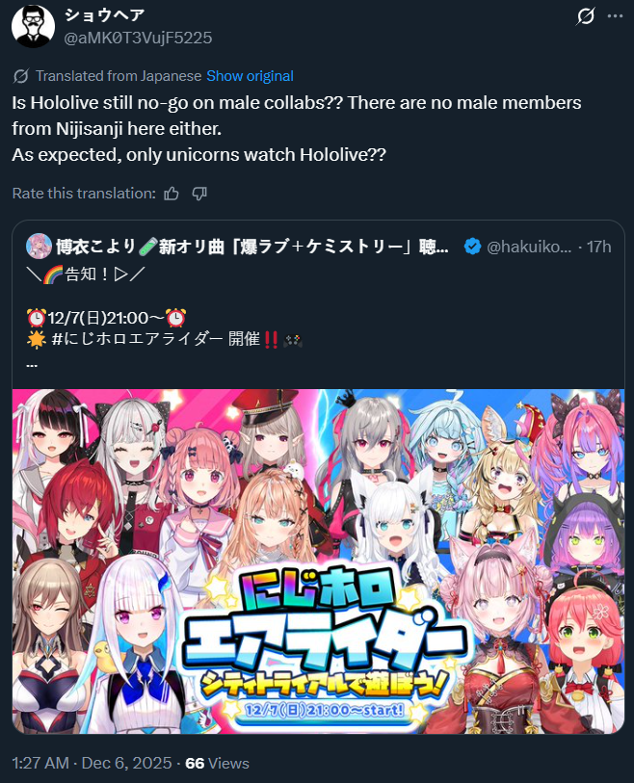Viewport: 634px width, 783px height.
Task: Open the にじホロ エアライダー event image
Action: (318, 561)
